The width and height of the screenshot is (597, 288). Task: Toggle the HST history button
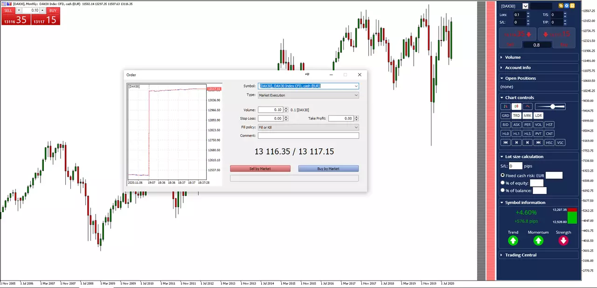[x=549, y=125]
